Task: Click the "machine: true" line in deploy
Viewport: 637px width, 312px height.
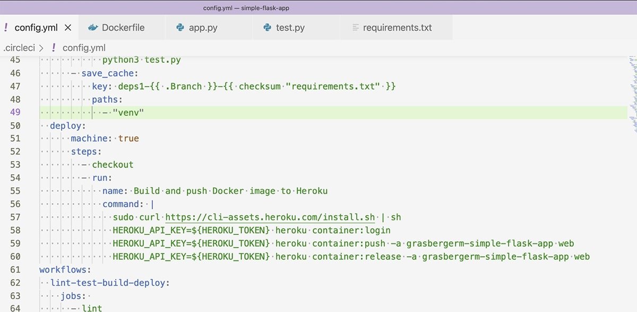Action: pyautogui.click(x=105, y=139)
